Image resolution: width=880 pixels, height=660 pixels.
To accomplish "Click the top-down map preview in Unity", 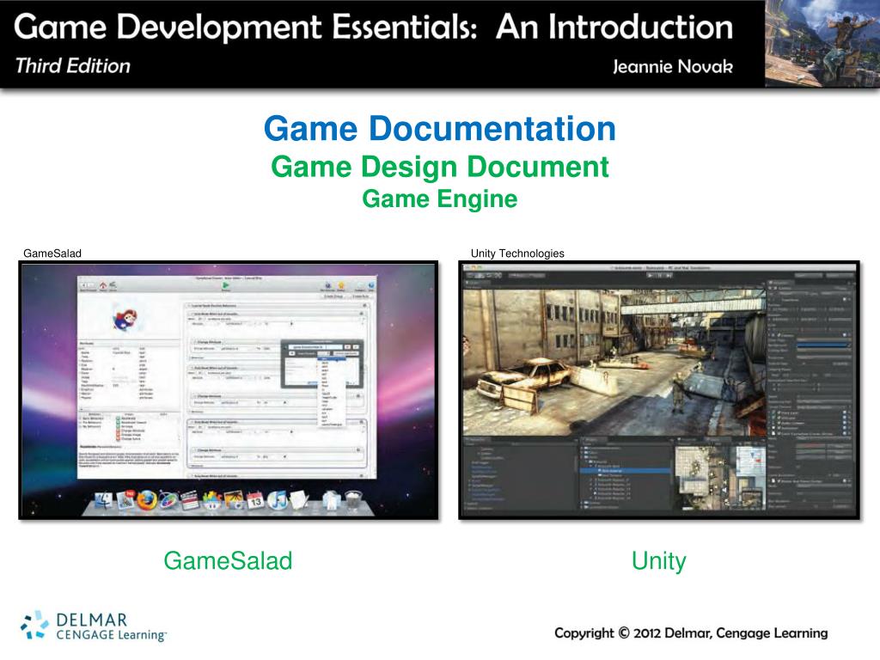I will [x=720, y=476].
